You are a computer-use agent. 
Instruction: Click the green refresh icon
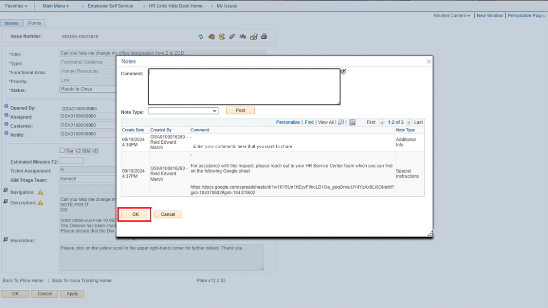(201, 37)
